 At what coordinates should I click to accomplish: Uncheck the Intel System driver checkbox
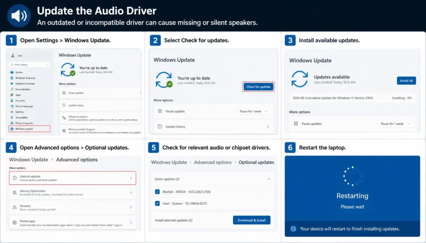tap(157, 204)
